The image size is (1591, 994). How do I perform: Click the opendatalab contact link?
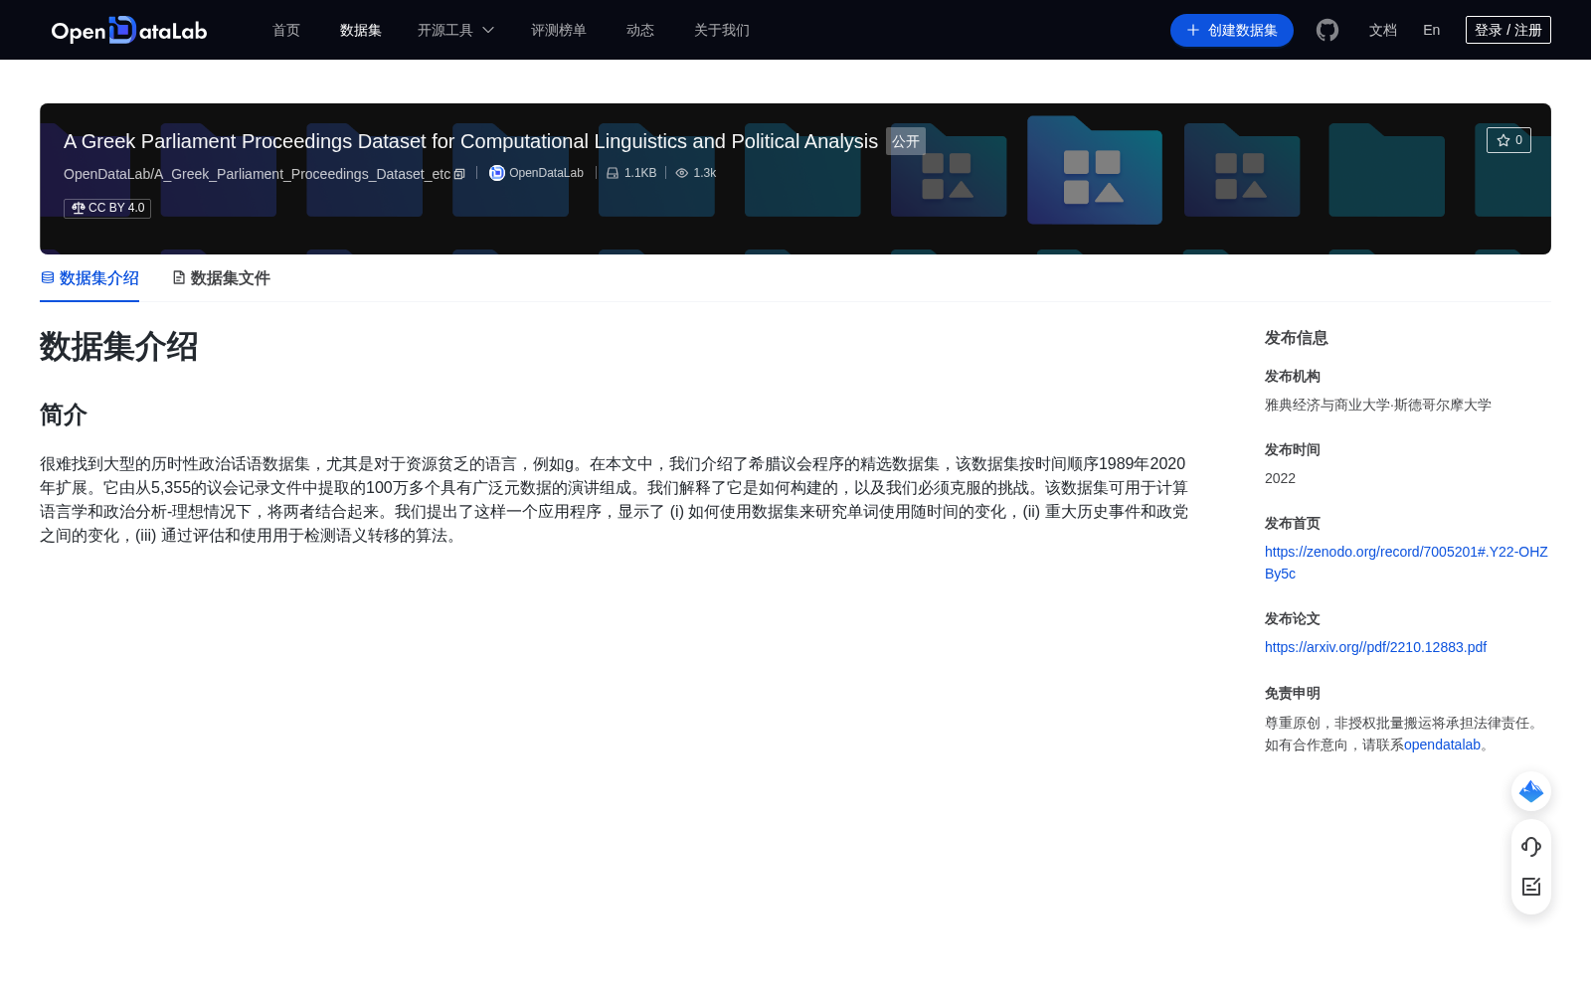click(x=1442, y=745)
